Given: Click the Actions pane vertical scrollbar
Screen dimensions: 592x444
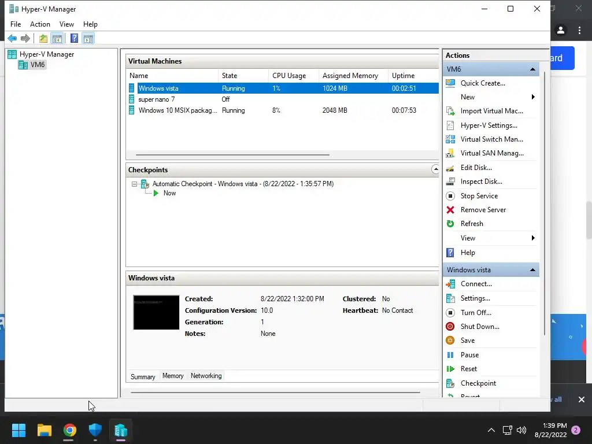Looking at the screenshot, I should pyautogui.click(x=544, y=203).
